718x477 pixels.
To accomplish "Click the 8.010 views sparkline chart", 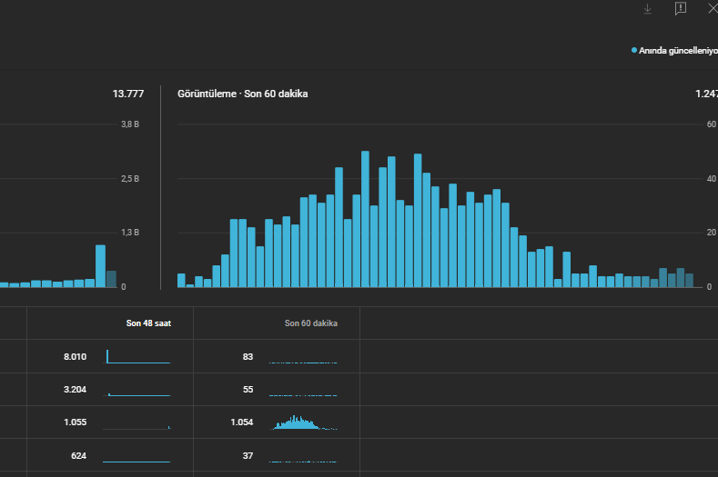I will click(x=137, y=357).
